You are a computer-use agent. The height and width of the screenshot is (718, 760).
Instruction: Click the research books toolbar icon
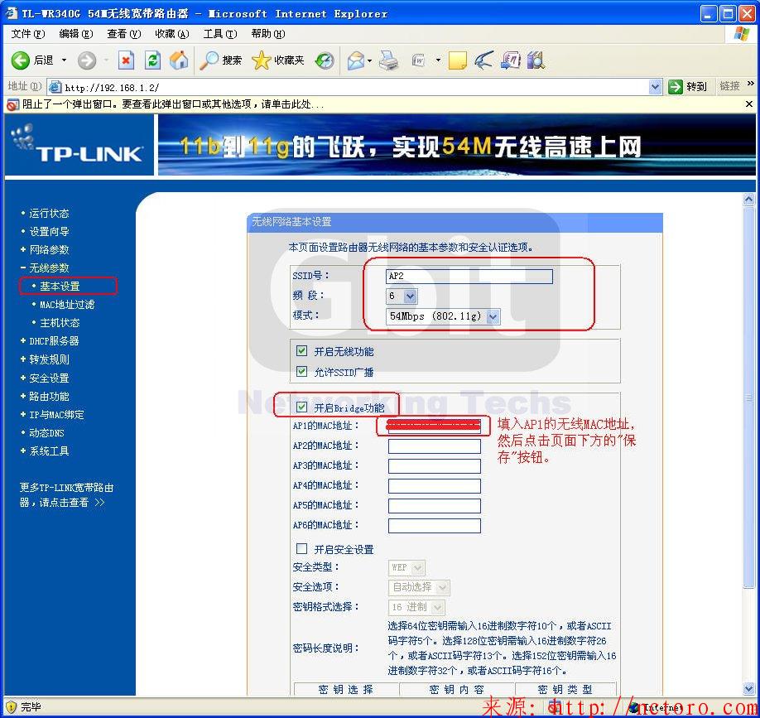click(536, 60)
